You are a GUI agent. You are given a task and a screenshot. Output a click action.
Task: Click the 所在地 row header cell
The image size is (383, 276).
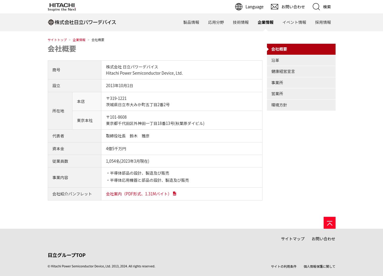click(60, 111)
